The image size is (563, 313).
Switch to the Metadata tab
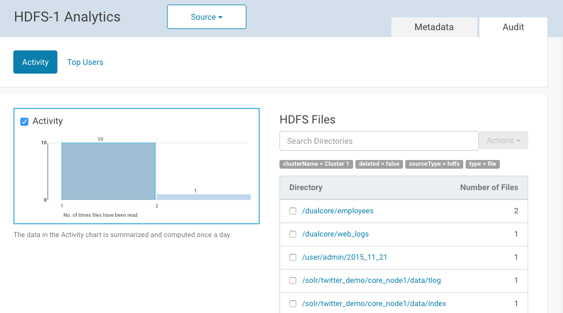[x=434, y=27]
